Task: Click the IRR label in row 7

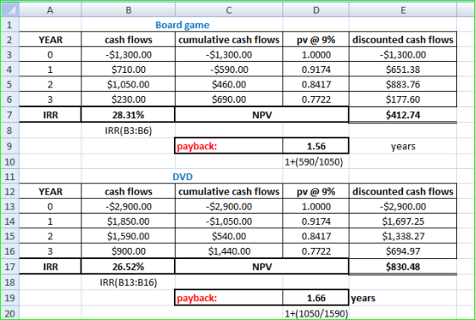Action: 50,115
